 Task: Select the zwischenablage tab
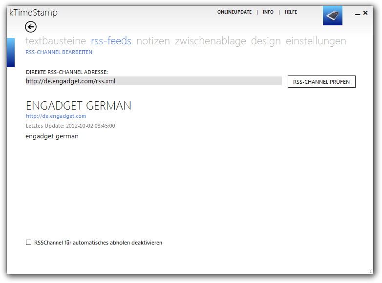click(211, 41)
